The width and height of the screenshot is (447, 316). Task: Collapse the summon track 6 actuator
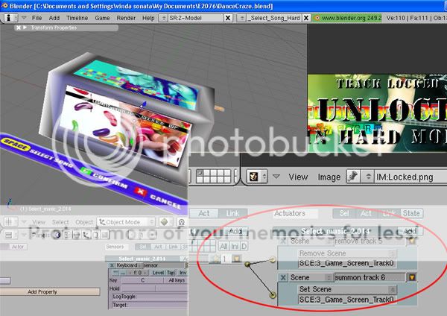(411, 277)
